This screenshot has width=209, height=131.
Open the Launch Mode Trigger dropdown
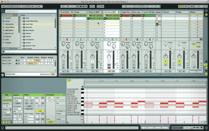coord(18,101)
